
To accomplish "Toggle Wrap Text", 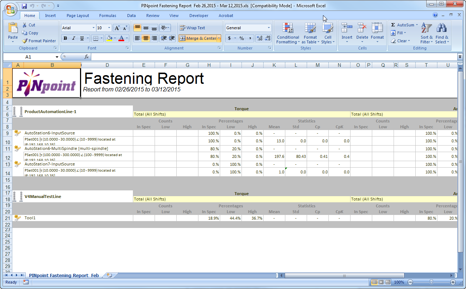I will pyautogui.click(x=193, y=28).
